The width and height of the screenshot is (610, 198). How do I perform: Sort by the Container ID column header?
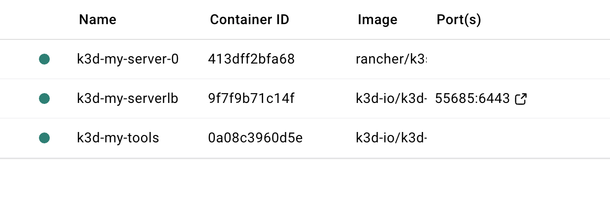[x=249, y=20]
